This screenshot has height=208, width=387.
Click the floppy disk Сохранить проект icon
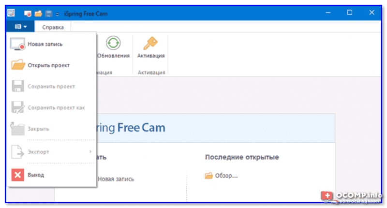18,86
